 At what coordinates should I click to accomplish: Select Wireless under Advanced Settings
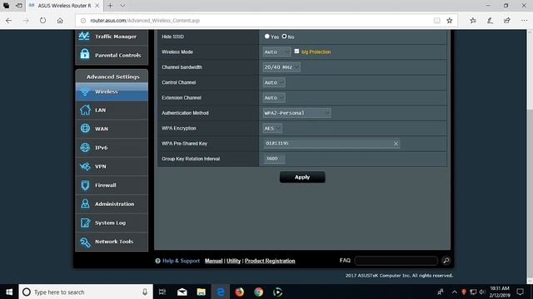(112, 91)
